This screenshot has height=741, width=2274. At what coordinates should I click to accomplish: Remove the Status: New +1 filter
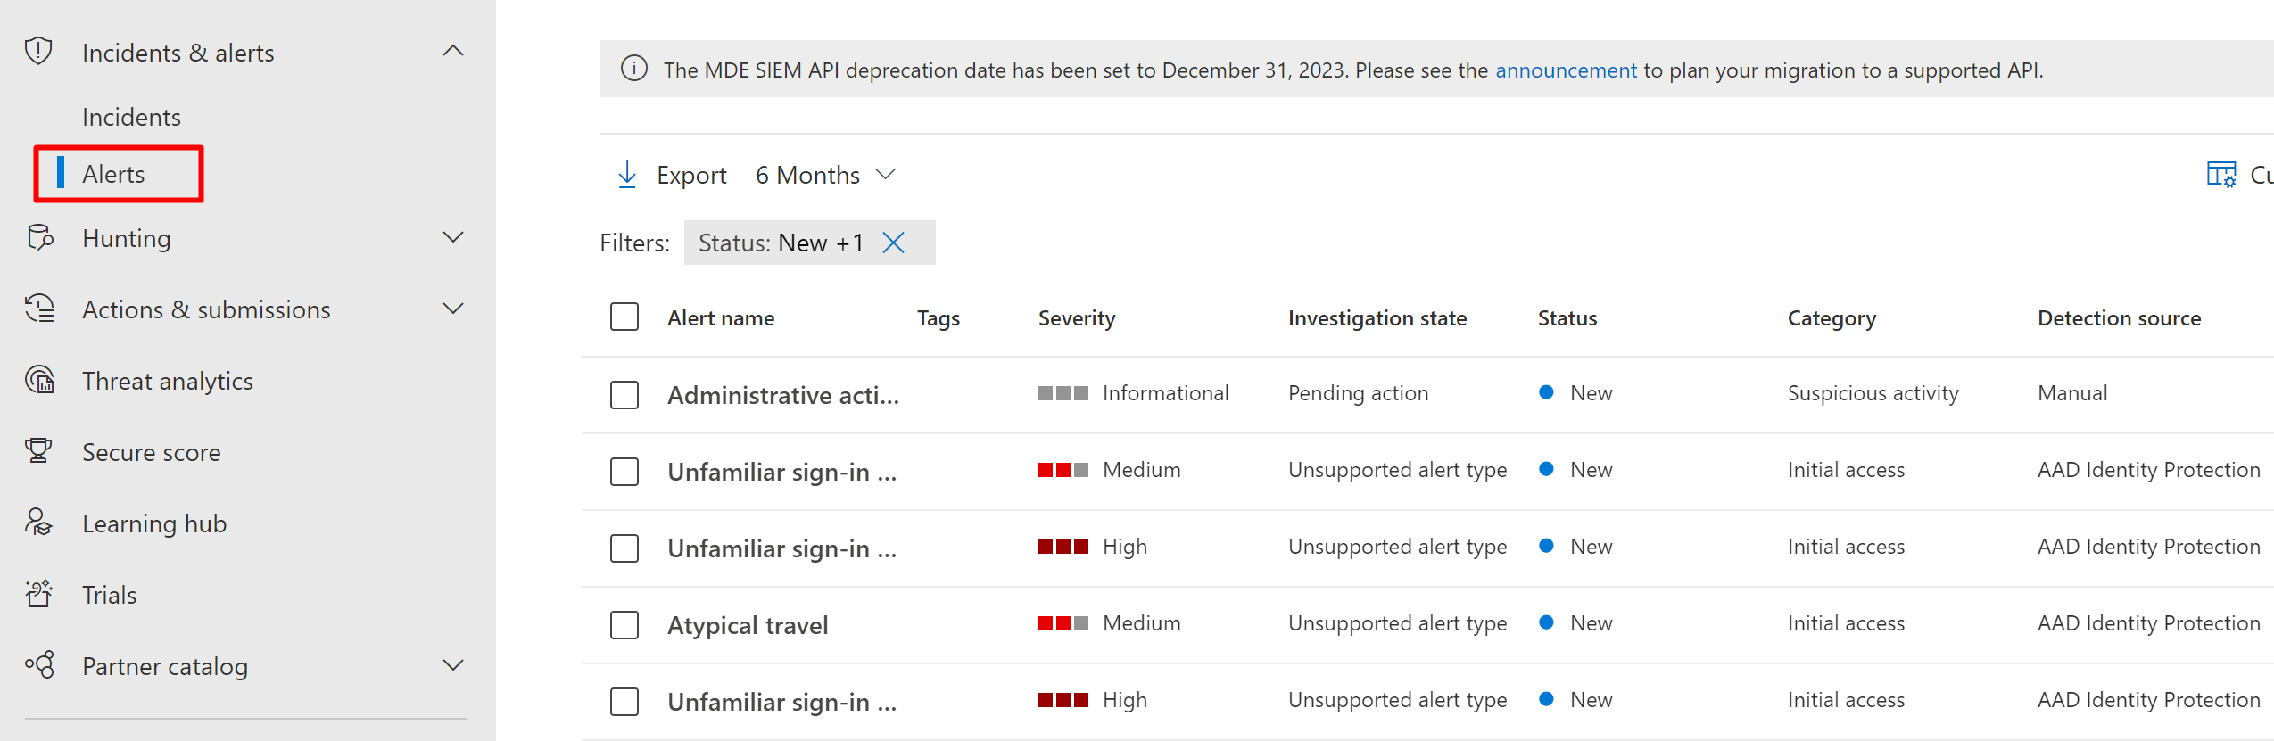(893, 243)
